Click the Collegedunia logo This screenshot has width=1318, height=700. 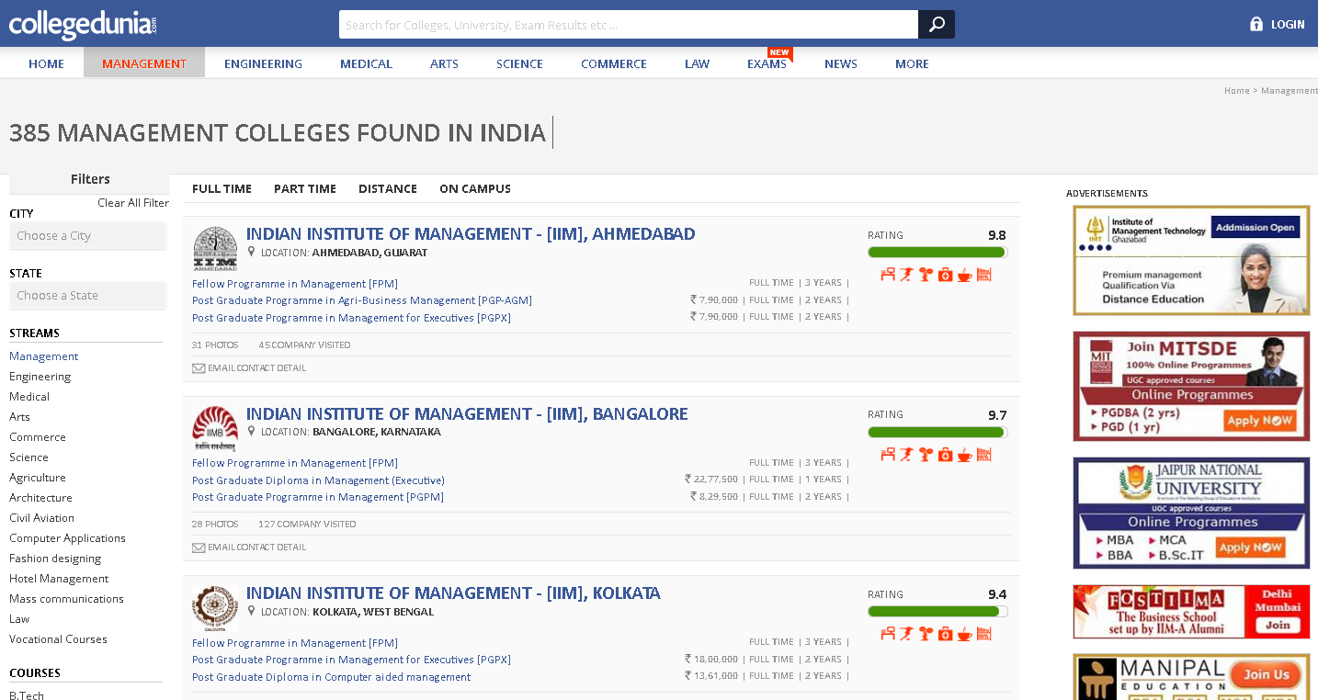tap(83, 25)
